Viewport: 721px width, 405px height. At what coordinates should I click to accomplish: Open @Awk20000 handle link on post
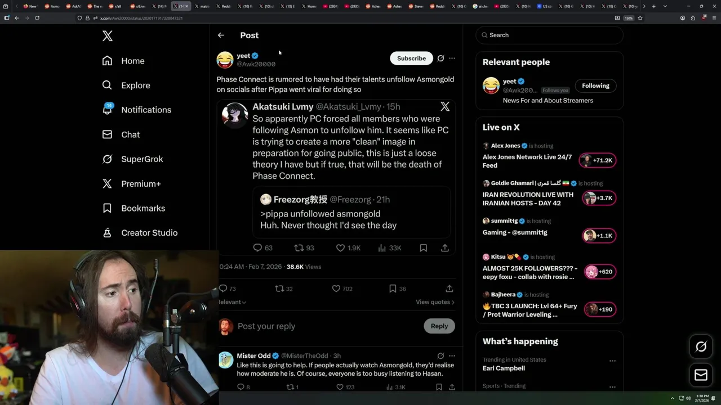256,64
